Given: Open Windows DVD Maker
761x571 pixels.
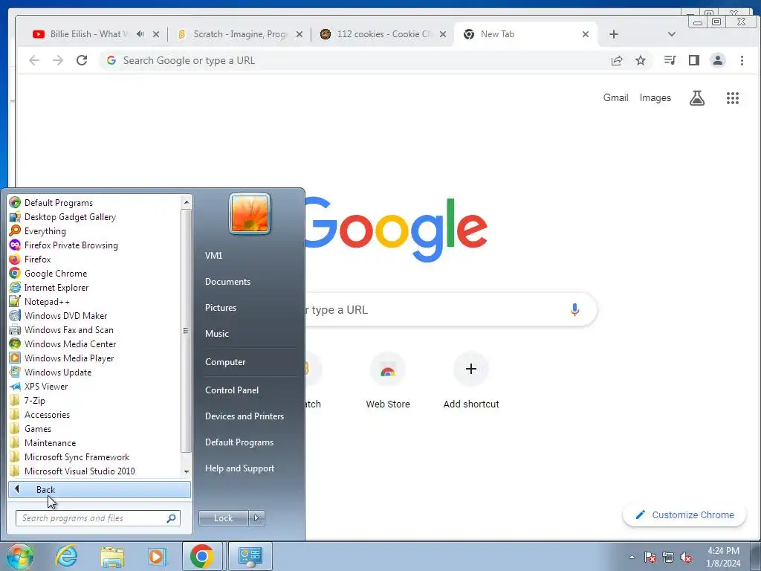Looking at the screenshot, I should click(x=94, y=315).
